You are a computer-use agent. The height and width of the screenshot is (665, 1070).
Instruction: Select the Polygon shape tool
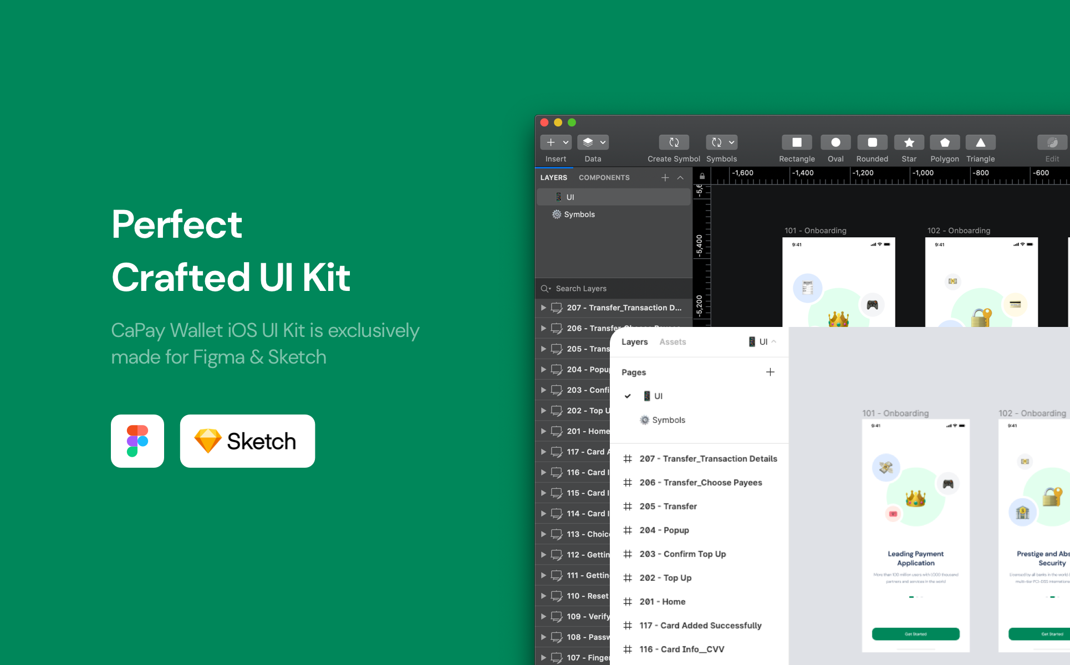(945, 142)
